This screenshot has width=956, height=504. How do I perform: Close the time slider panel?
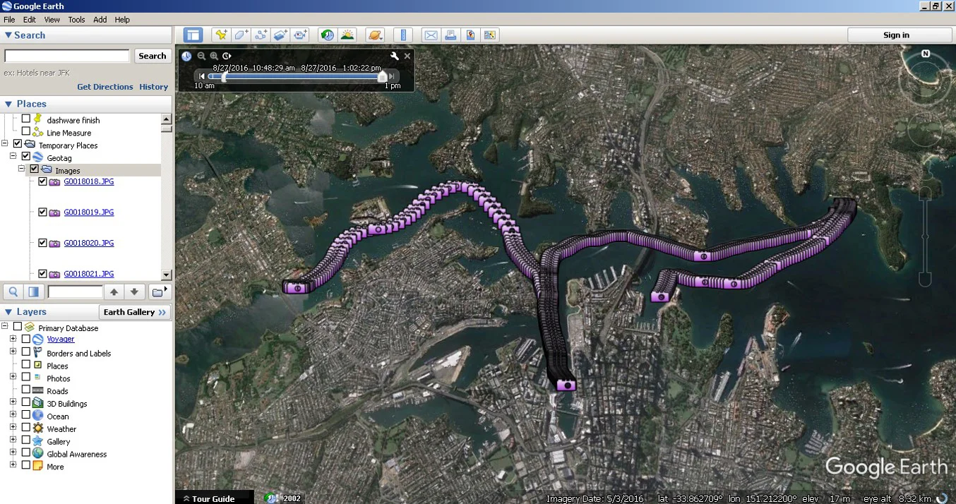click(x=407, y=56)
